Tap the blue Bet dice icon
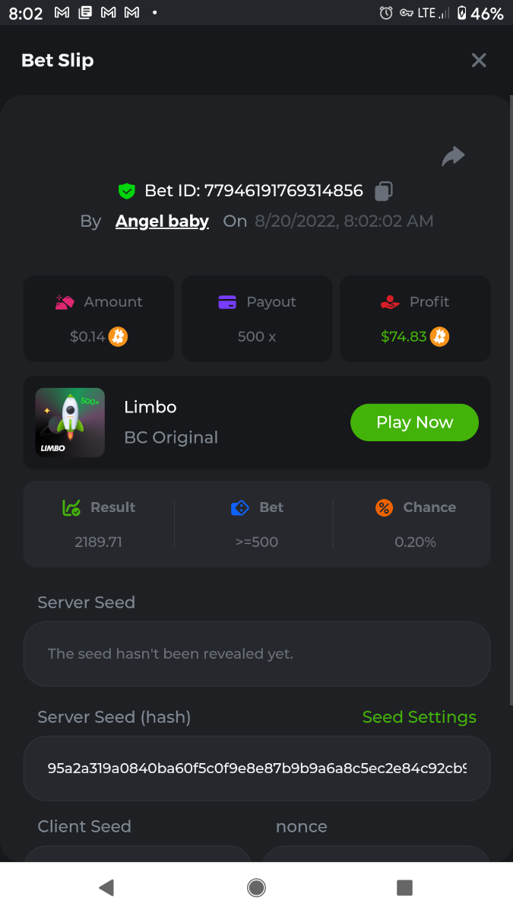The image size is (513, 913). click(240, 507)
